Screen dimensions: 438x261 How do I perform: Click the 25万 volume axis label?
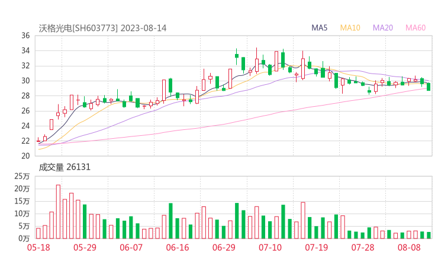[x=22, y=176]
